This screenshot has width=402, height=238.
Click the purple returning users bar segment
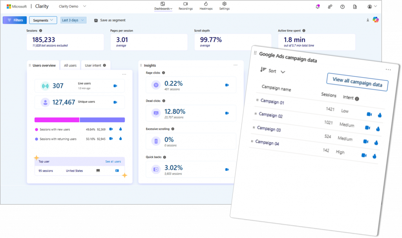tap(102, 120)
